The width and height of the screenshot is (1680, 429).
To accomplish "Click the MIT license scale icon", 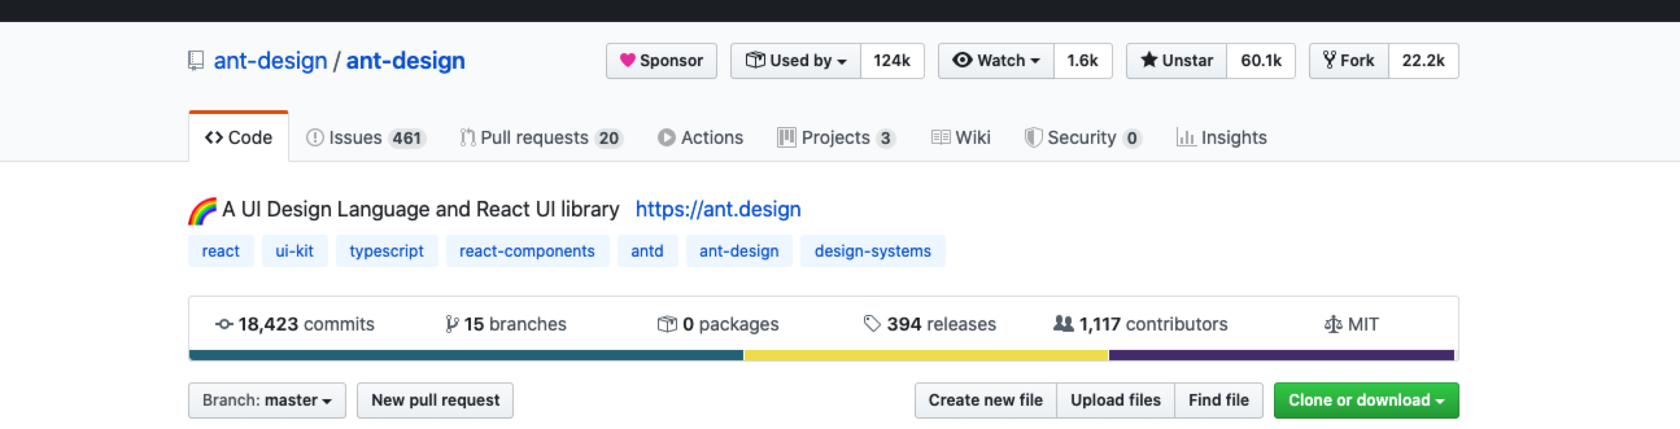I will tap(1333, 324).
